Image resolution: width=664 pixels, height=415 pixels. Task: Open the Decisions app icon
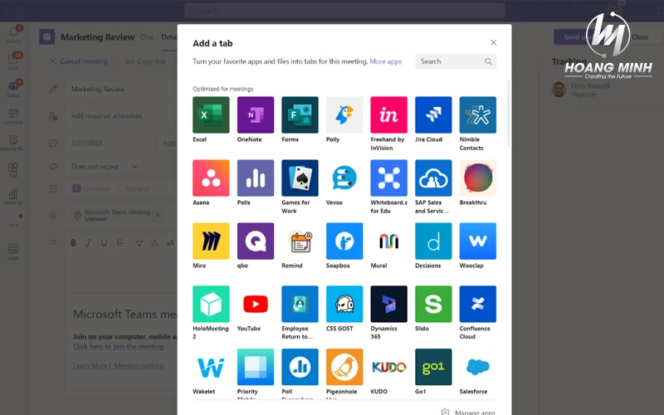click(433, 241)
